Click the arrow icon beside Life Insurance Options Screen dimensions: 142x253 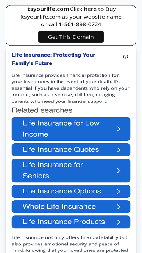tap(119, 192)
